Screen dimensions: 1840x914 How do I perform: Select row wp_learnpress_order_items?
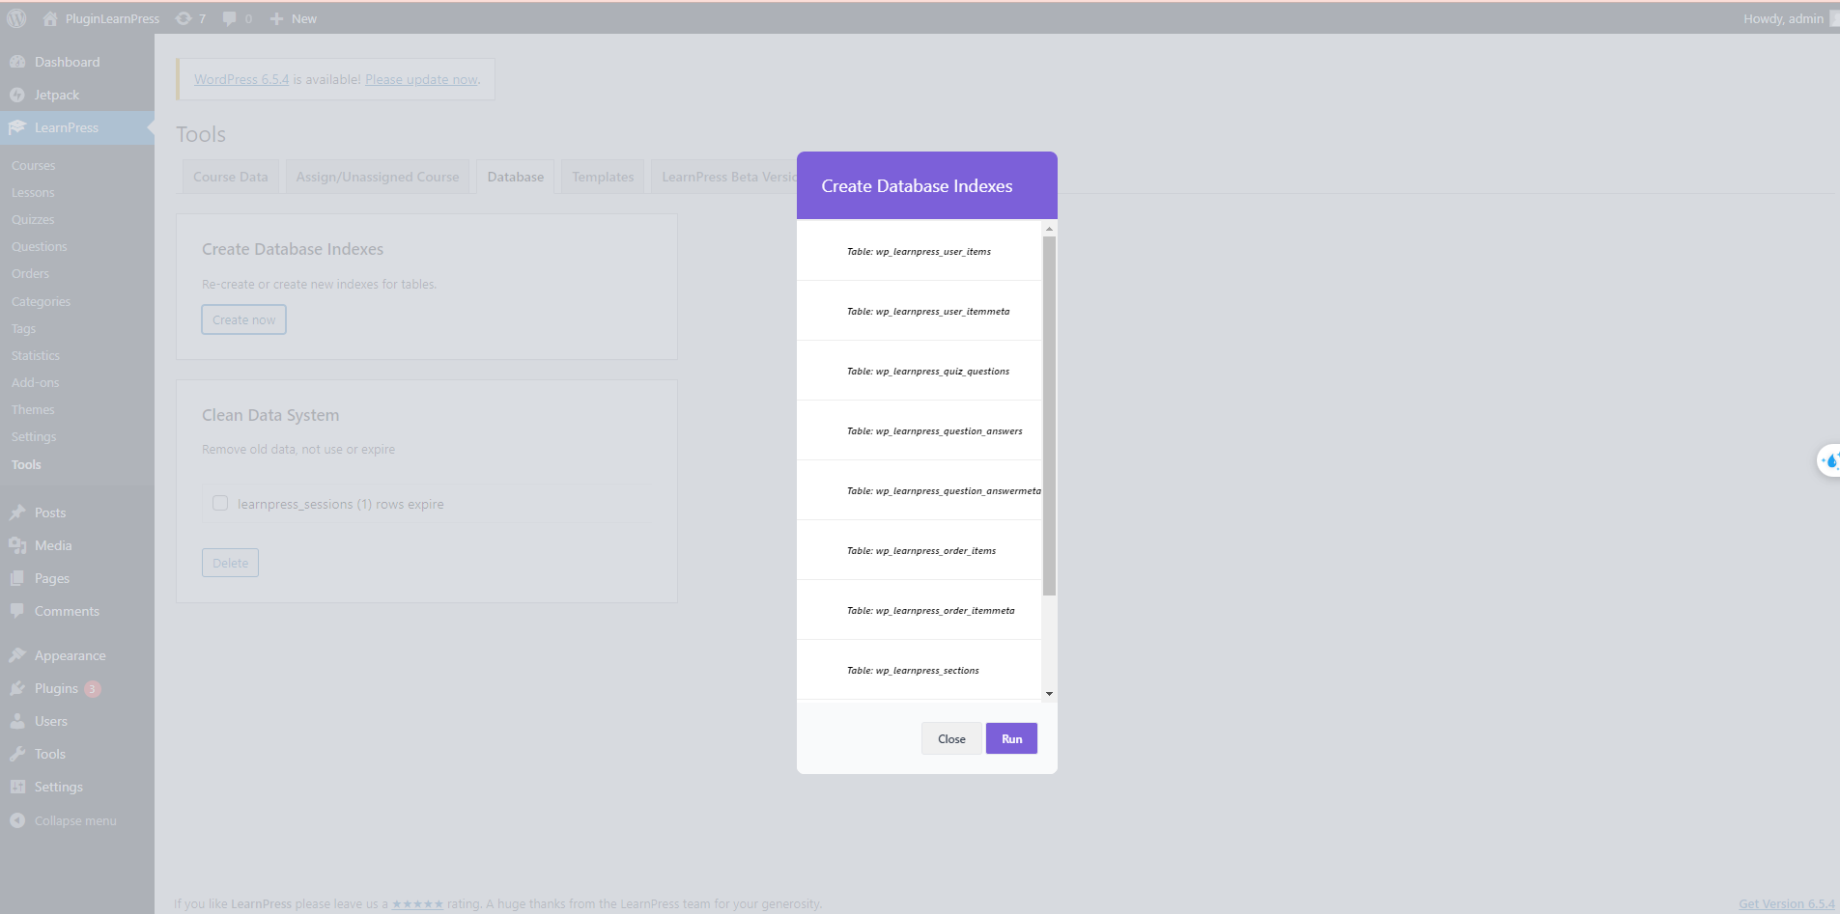pyautogui.click(x=920, y=550)
